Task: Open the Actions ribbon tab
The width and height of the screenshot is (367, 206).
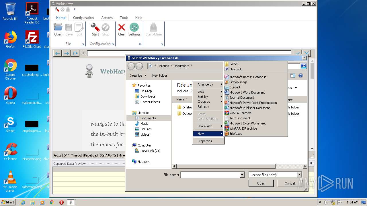Action: tap(107, 18)
